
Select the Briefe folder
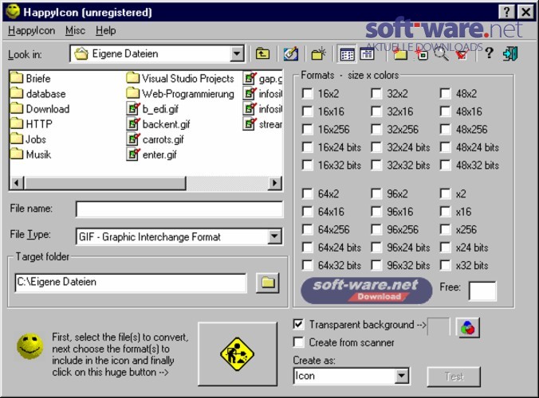pyautogui.click(x=30, y=79)
